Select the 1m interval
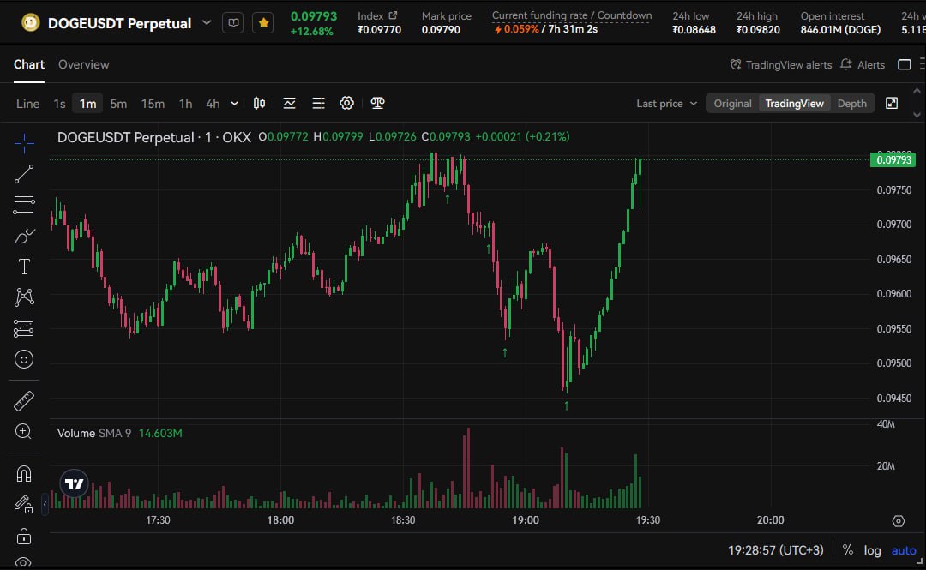The image size is (926, 570). pos(88,104)
